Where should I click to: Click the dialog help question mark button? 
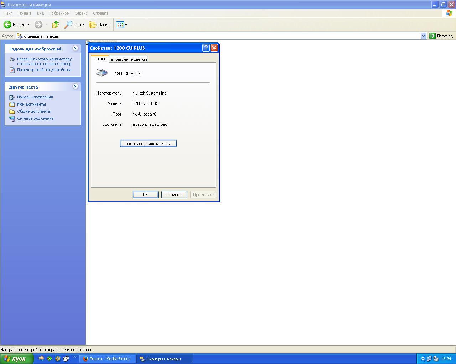pyautogui.click(x=206, y=48)
